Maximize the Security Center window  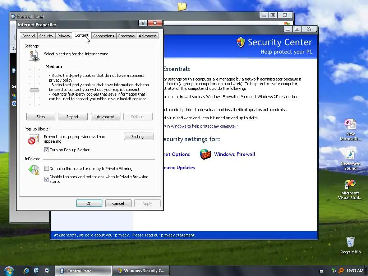click(x=297, y=29)
